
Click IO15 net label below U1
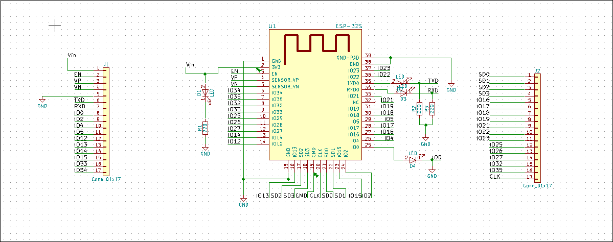tap(355, 195)
